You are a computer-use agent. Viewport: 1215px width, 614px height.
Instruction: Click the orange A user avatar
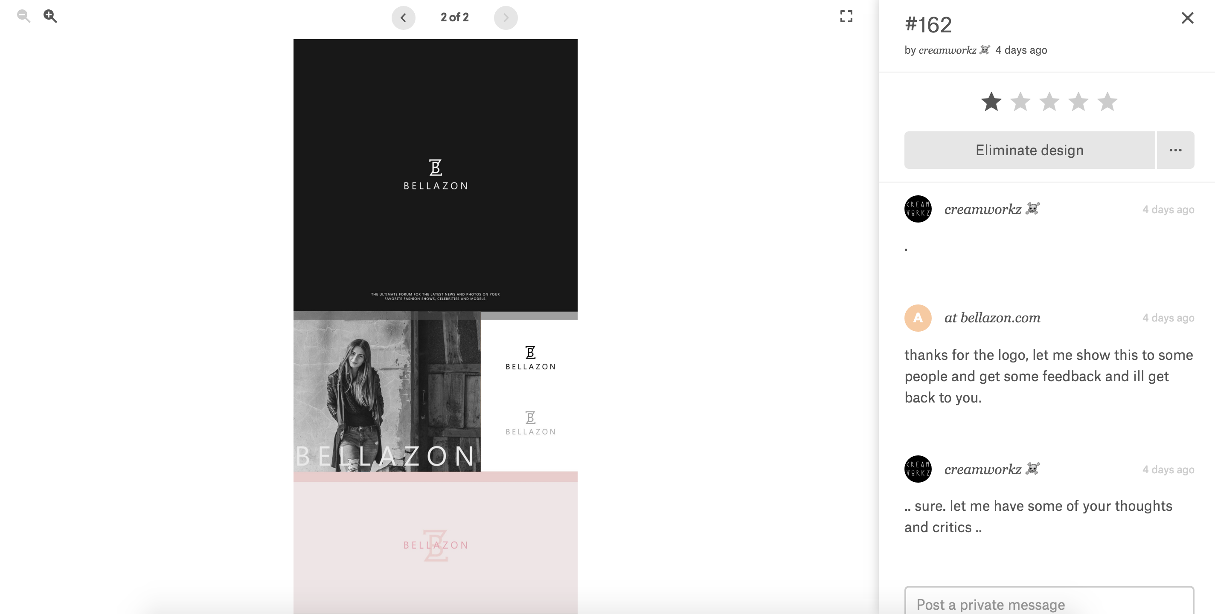(x=918, y=318)
